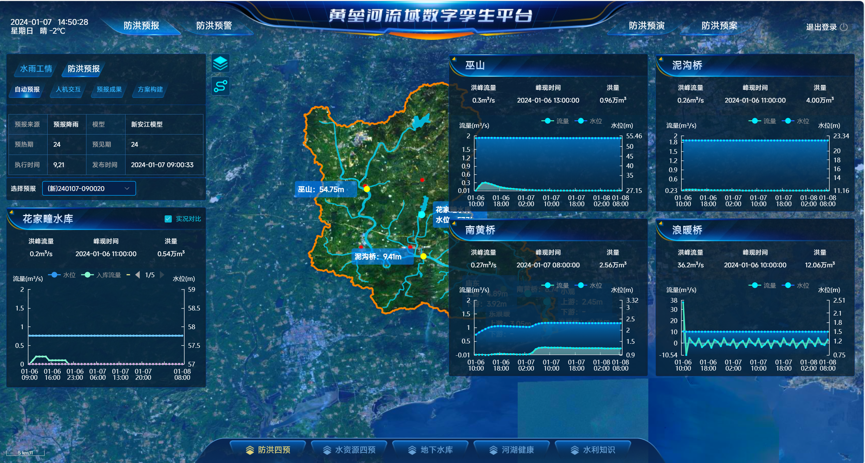Click the 泥沟桥: 9.41m map label
This screenshot has width=865, height=463.
point(378,257)
